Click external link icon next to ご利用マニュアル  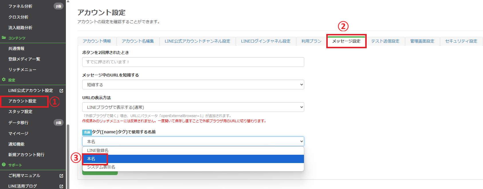tap(61, 176)
